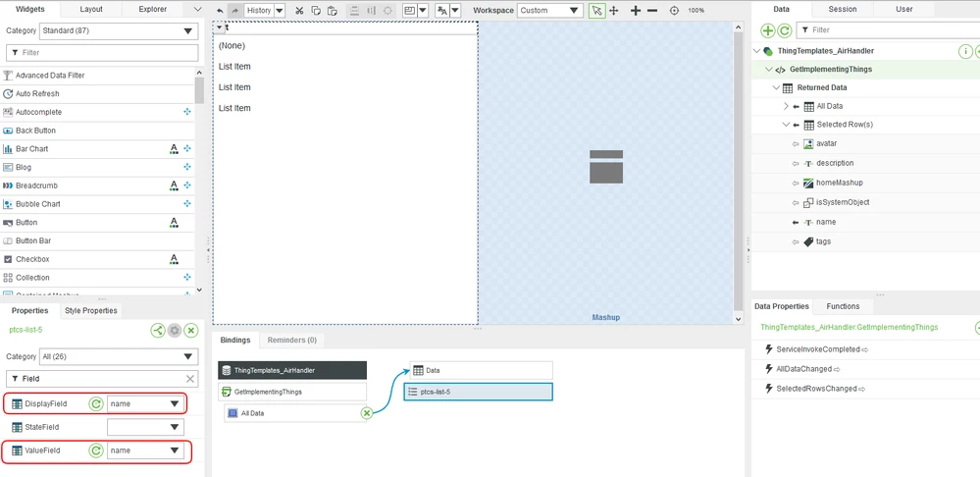
Task: Open the properties Category All (26) dropdown
Action: [119, 357]
